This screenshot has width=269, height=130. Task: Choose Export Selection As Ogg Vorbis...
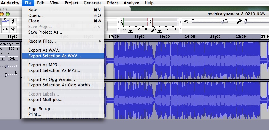pos(63,85)
